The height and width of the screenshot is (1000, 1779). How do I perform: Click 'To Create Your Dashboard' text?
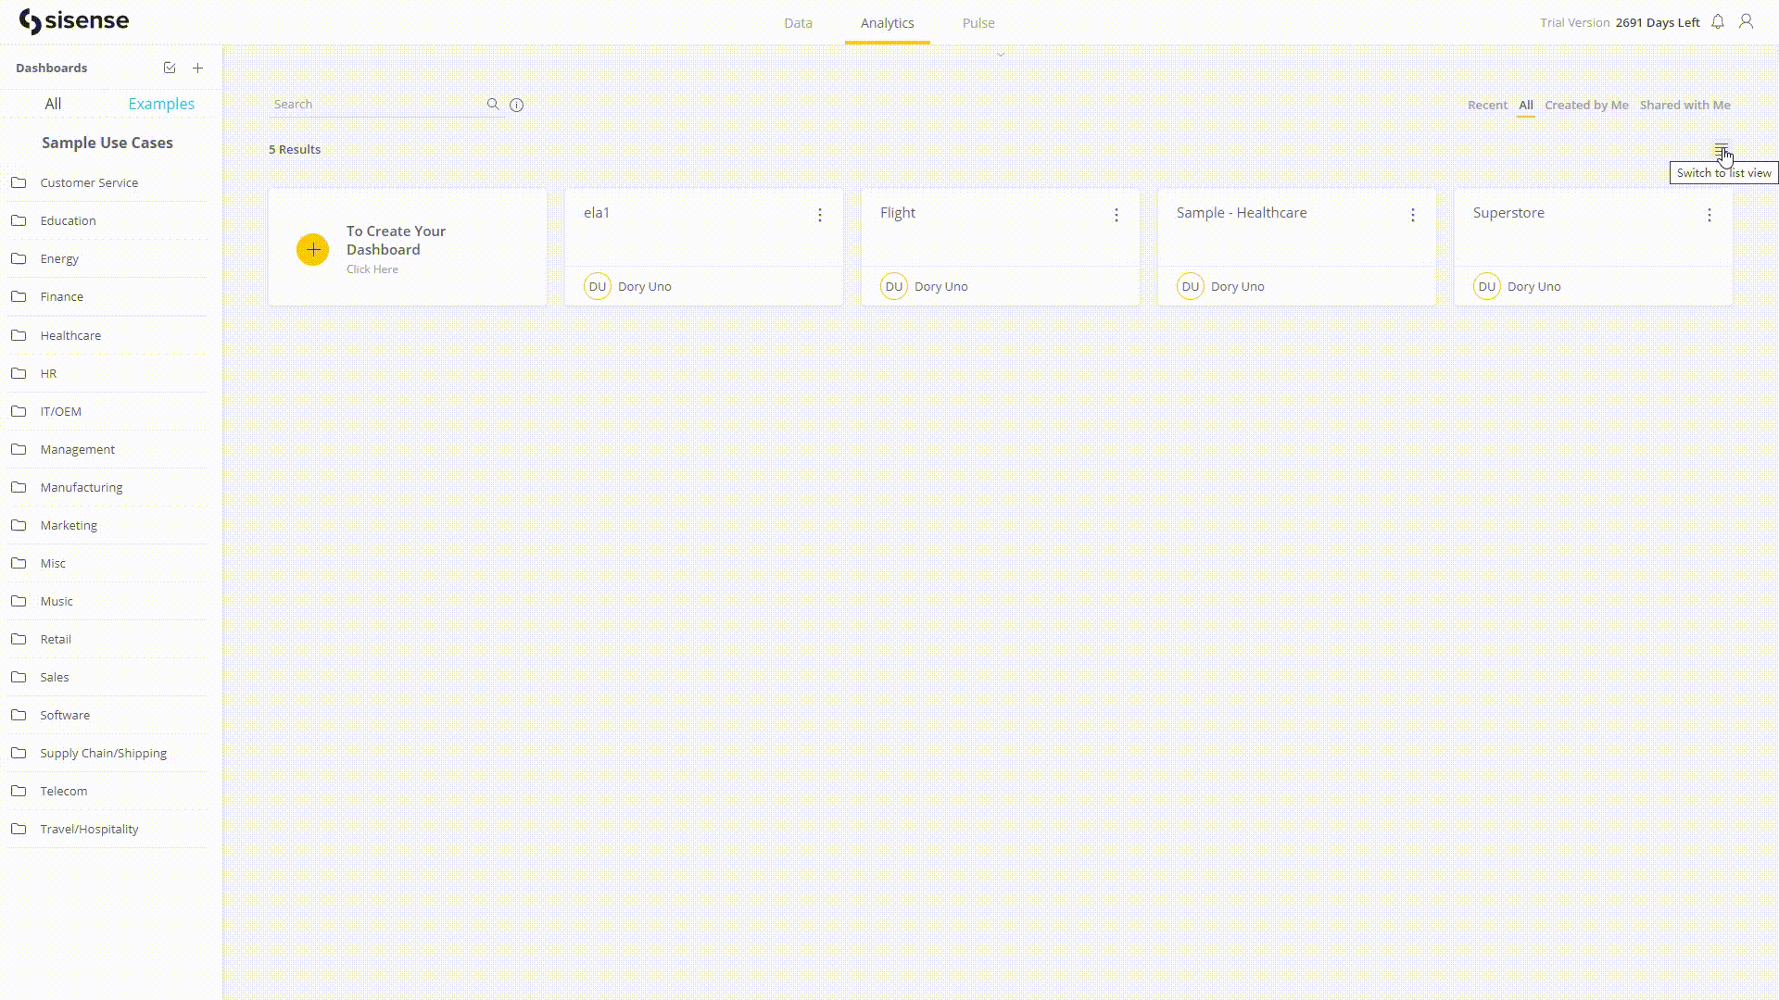point(396,240)
